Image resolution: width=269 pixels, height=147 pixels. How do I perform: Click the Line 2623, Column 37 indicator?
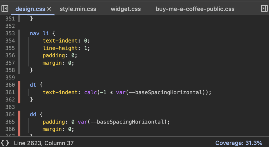pos(44,143)
